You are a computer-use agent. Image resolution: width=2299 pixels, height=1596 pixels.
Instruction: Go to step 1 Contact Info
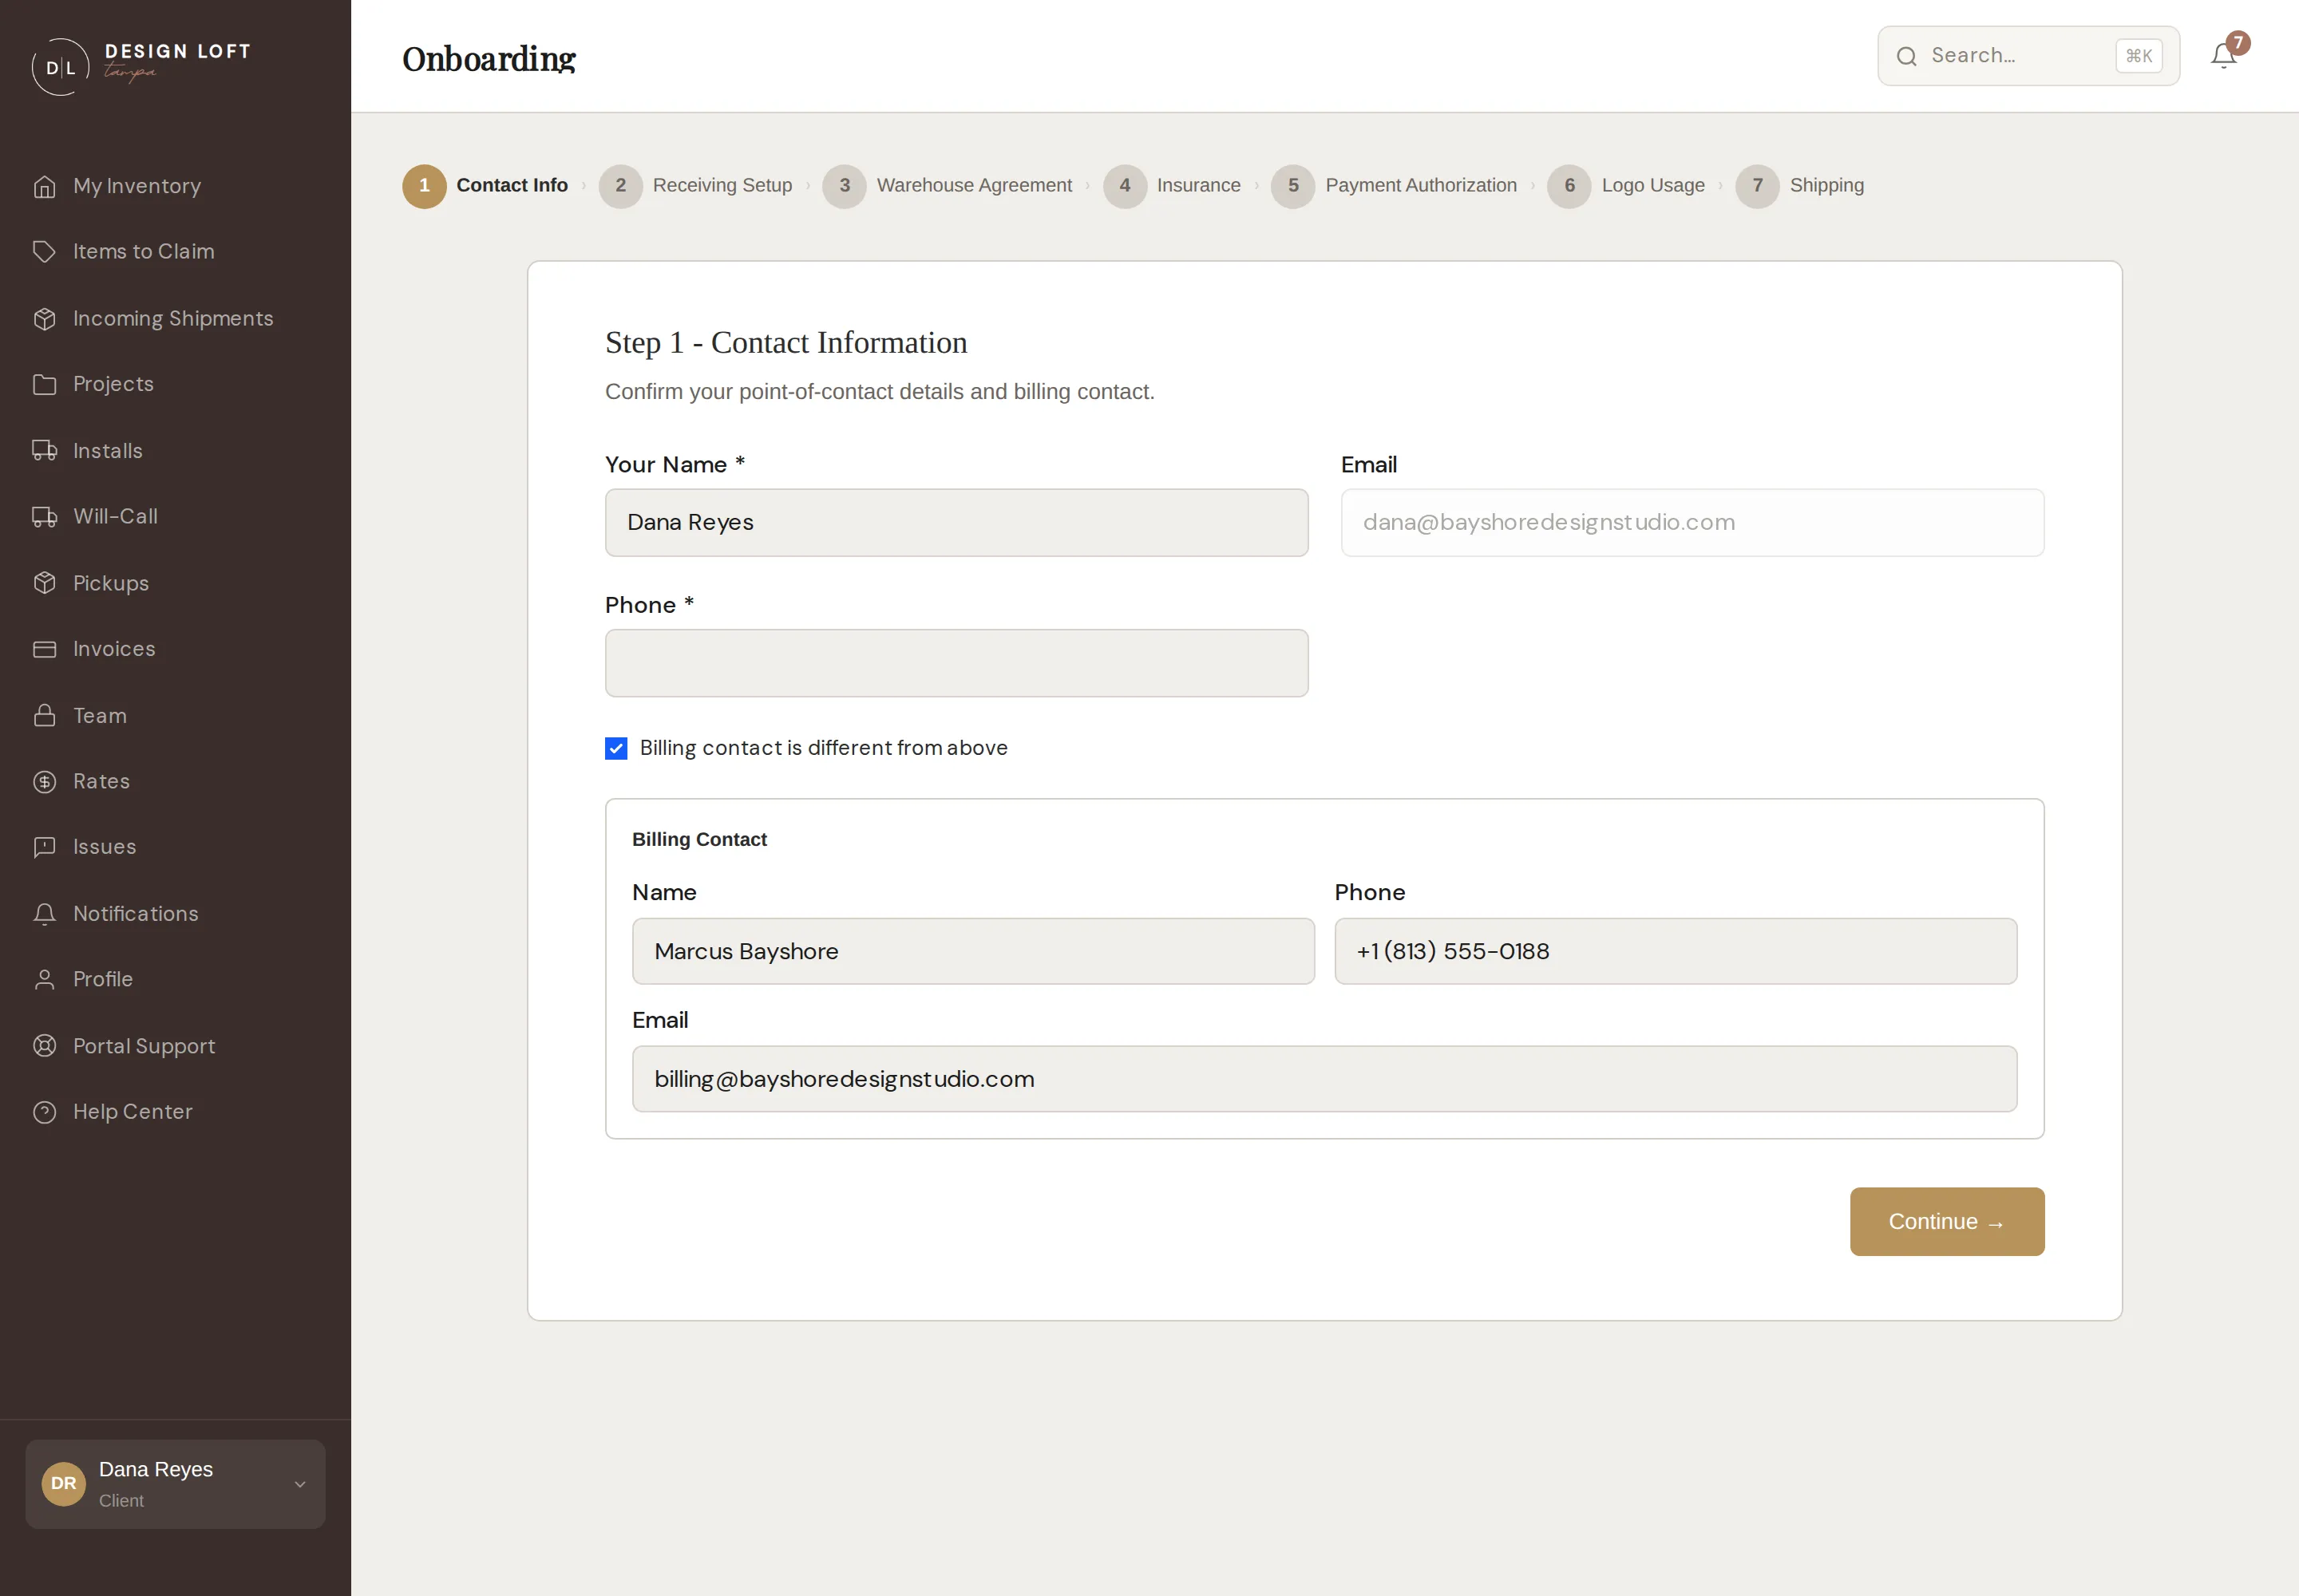[x=485, y=186]
